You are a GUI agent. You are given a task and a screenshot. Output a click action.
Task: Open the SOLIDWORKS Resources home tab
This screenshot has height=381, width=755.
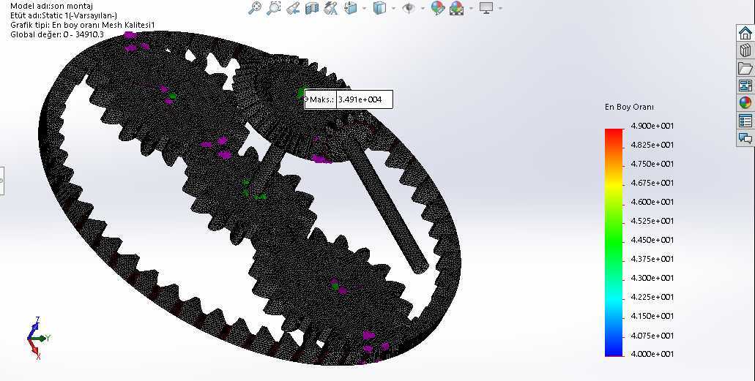coord(745,33)
